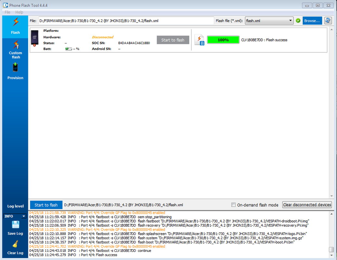Open the Flash tab in sidebar
Screen dimensions: 337x260
(x=15, y=27)
